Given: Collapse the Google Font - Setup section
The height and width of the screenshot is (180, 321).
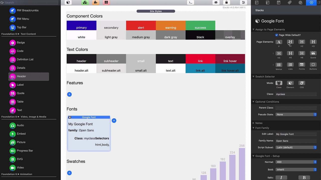Looking at the screenshot, I should [x=253, y=156].
